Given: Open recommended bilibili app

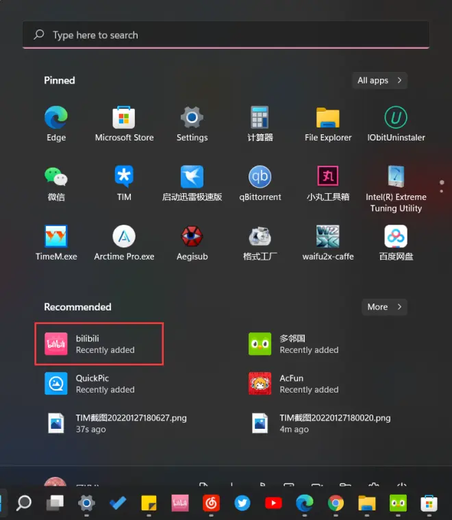Looking at the screenshot, I should pyautogui.click(x=99, y=344).
